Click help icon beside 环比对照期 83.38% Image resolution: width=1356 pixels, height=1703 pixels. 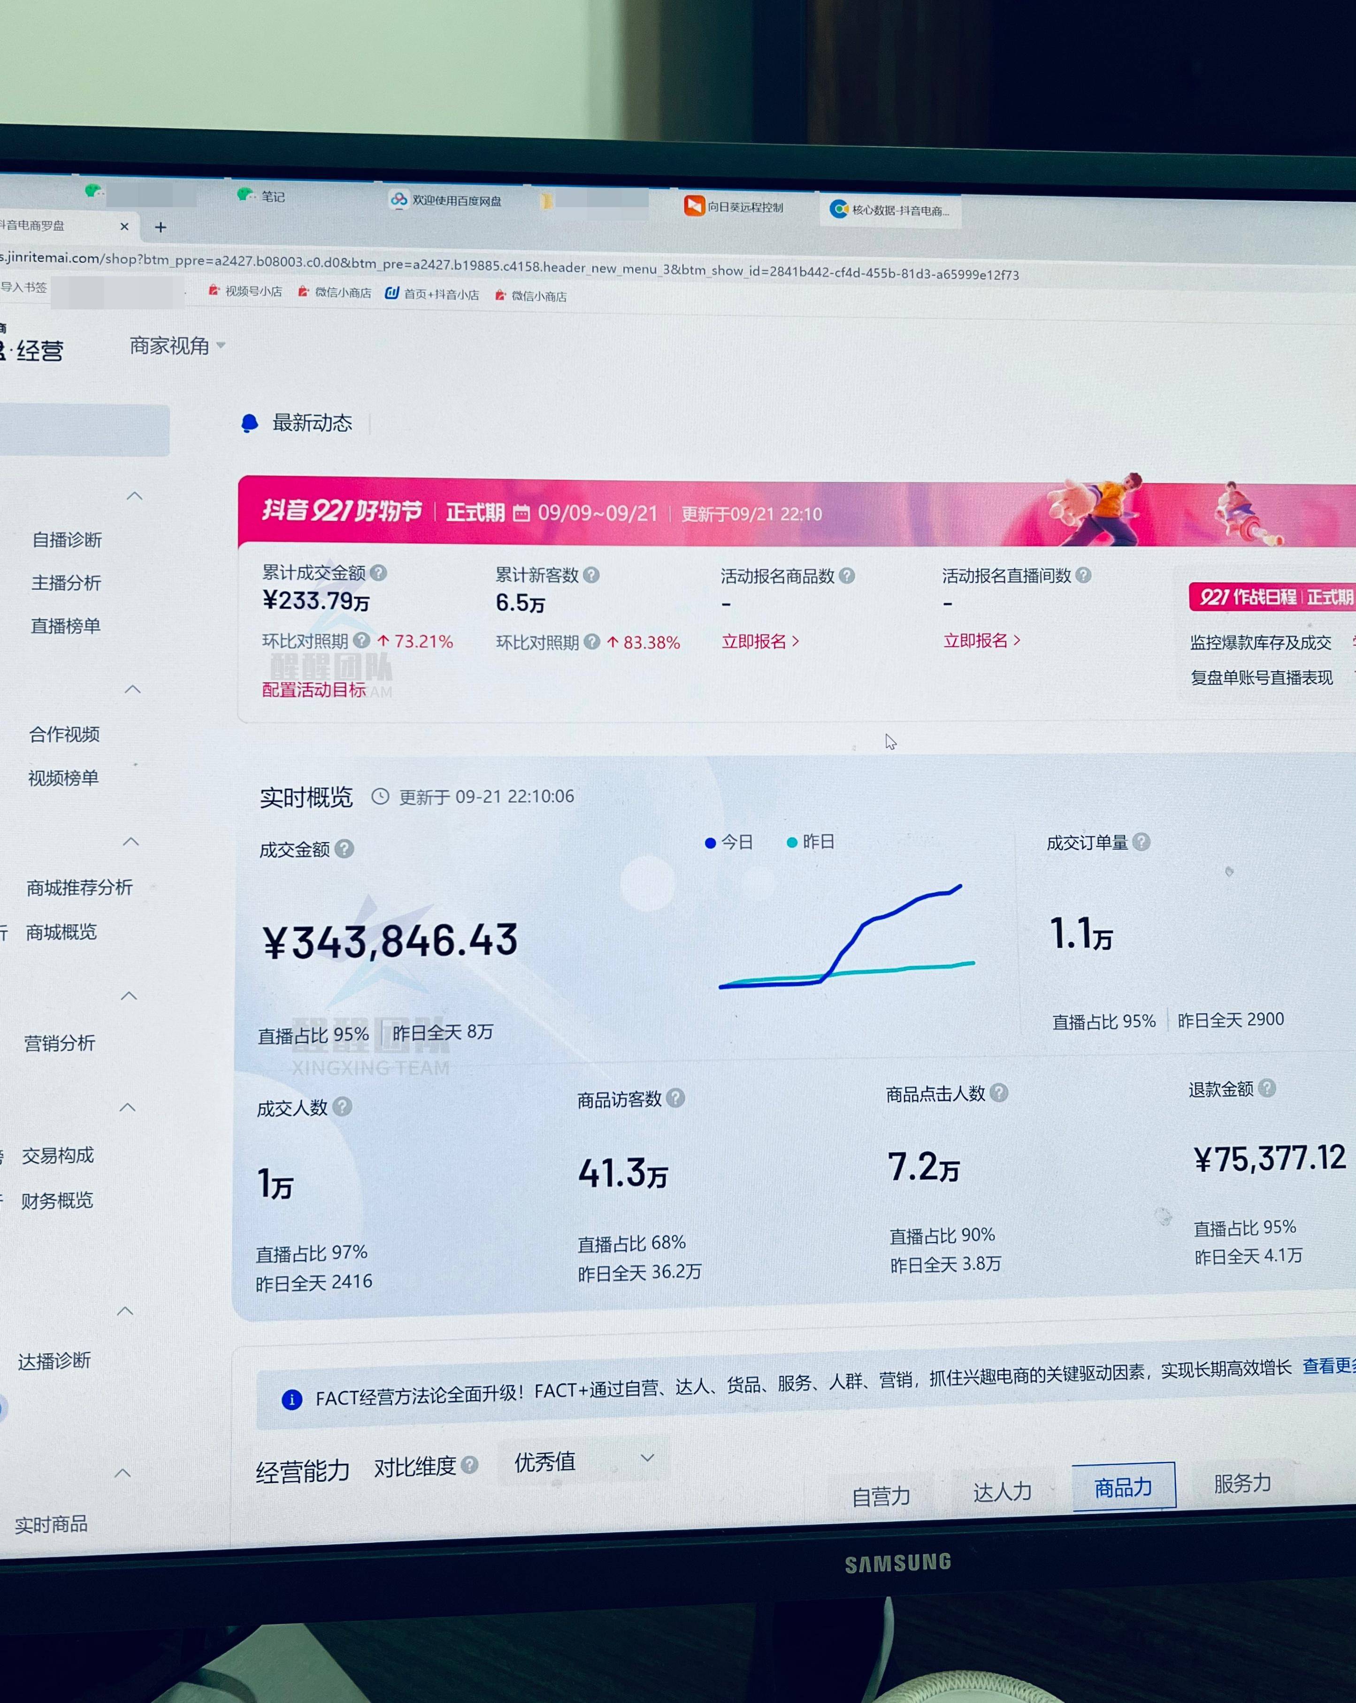(591, 642)
